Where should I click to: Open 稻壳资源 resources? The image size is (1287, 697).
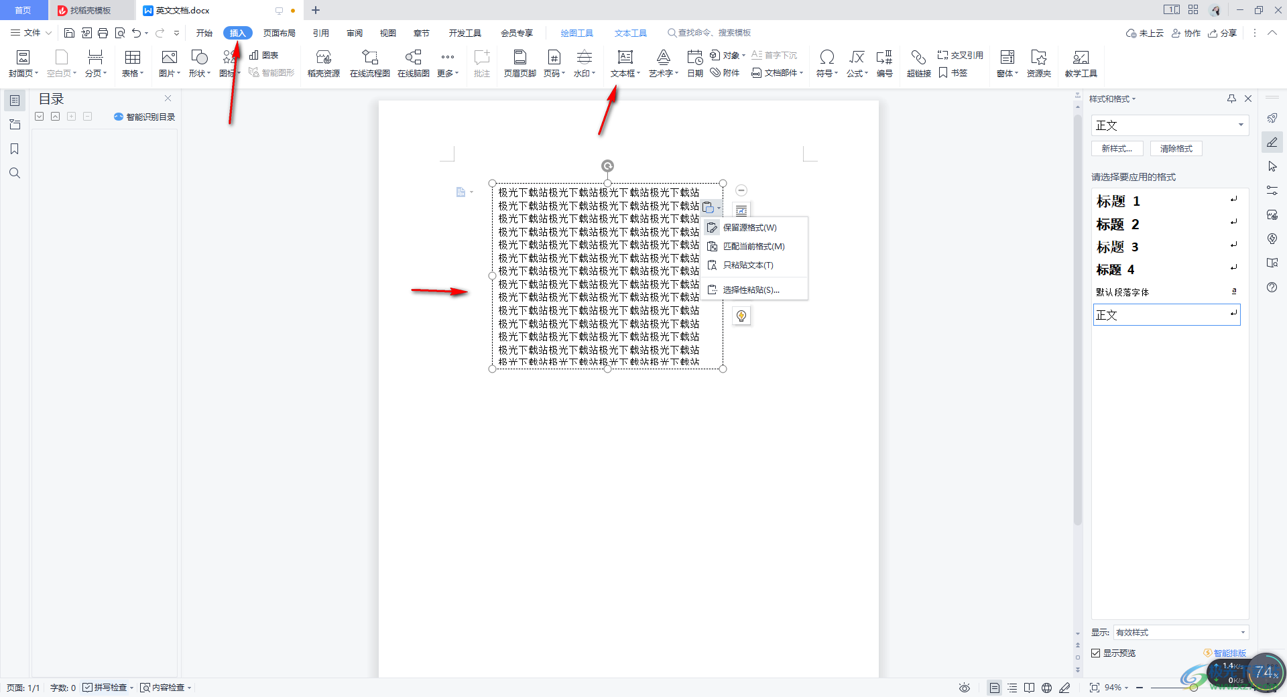click(324, 64)
